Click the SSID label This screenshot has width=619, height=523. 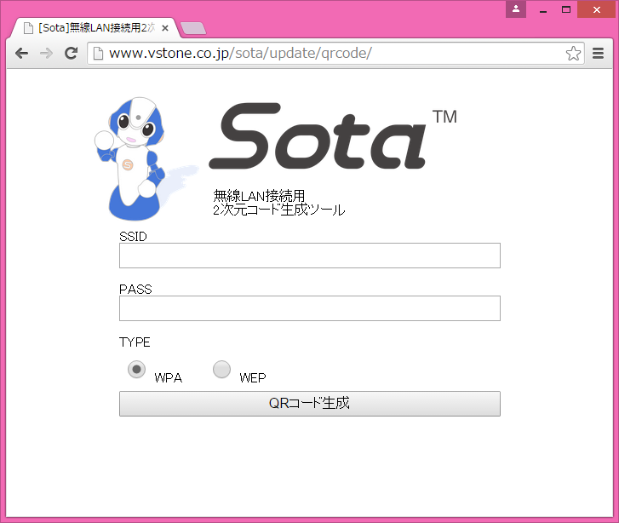point(133,237)
